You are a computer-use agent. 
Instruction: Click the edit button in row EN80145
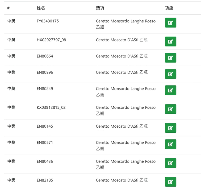pyautogui.click(x=170, y=128)
